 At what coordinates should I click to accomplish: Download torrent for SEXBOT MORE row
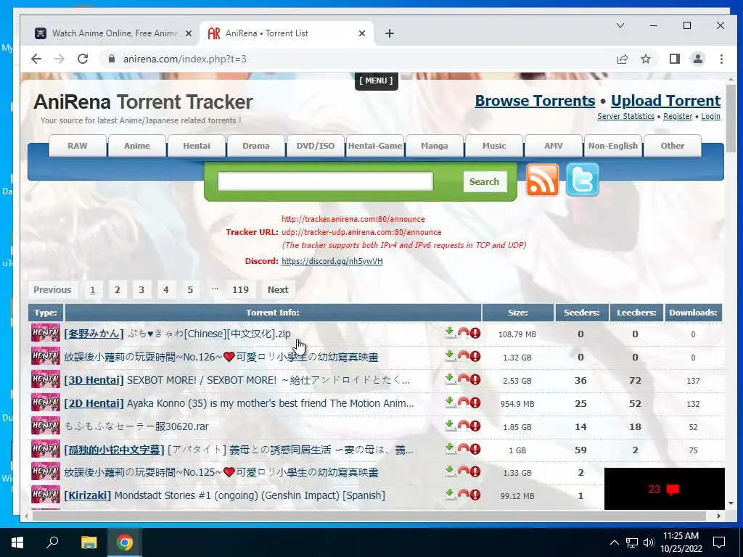click(451, 379)
